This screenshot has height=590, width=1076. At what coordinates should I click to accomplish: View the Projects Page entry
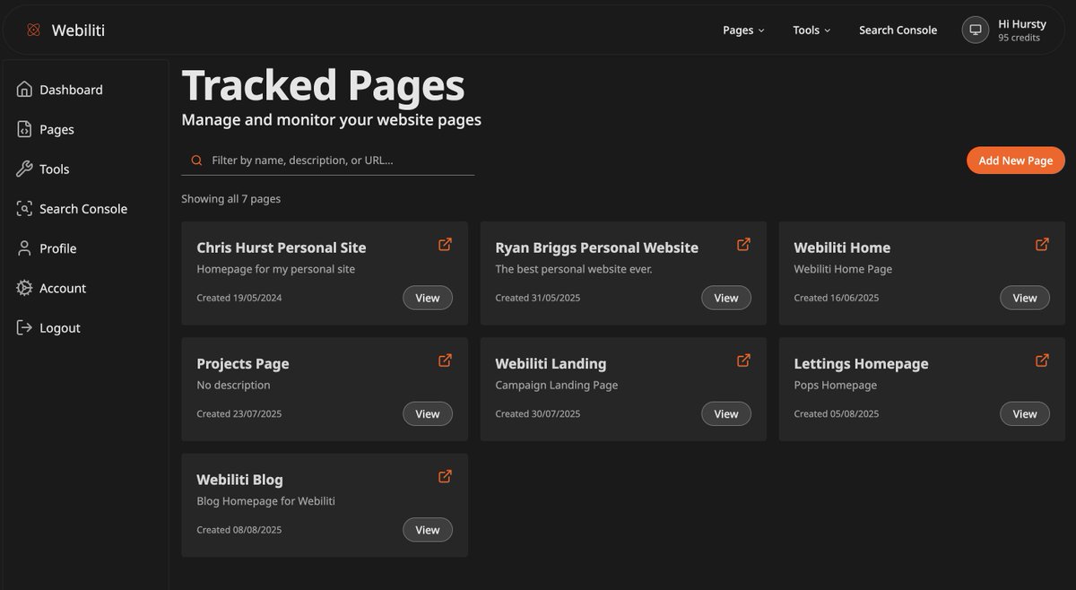point(428,413)
